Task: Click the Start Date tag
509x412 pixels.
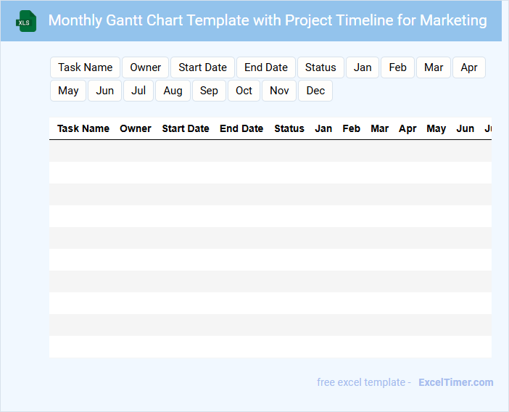Action: coord(202,67)
